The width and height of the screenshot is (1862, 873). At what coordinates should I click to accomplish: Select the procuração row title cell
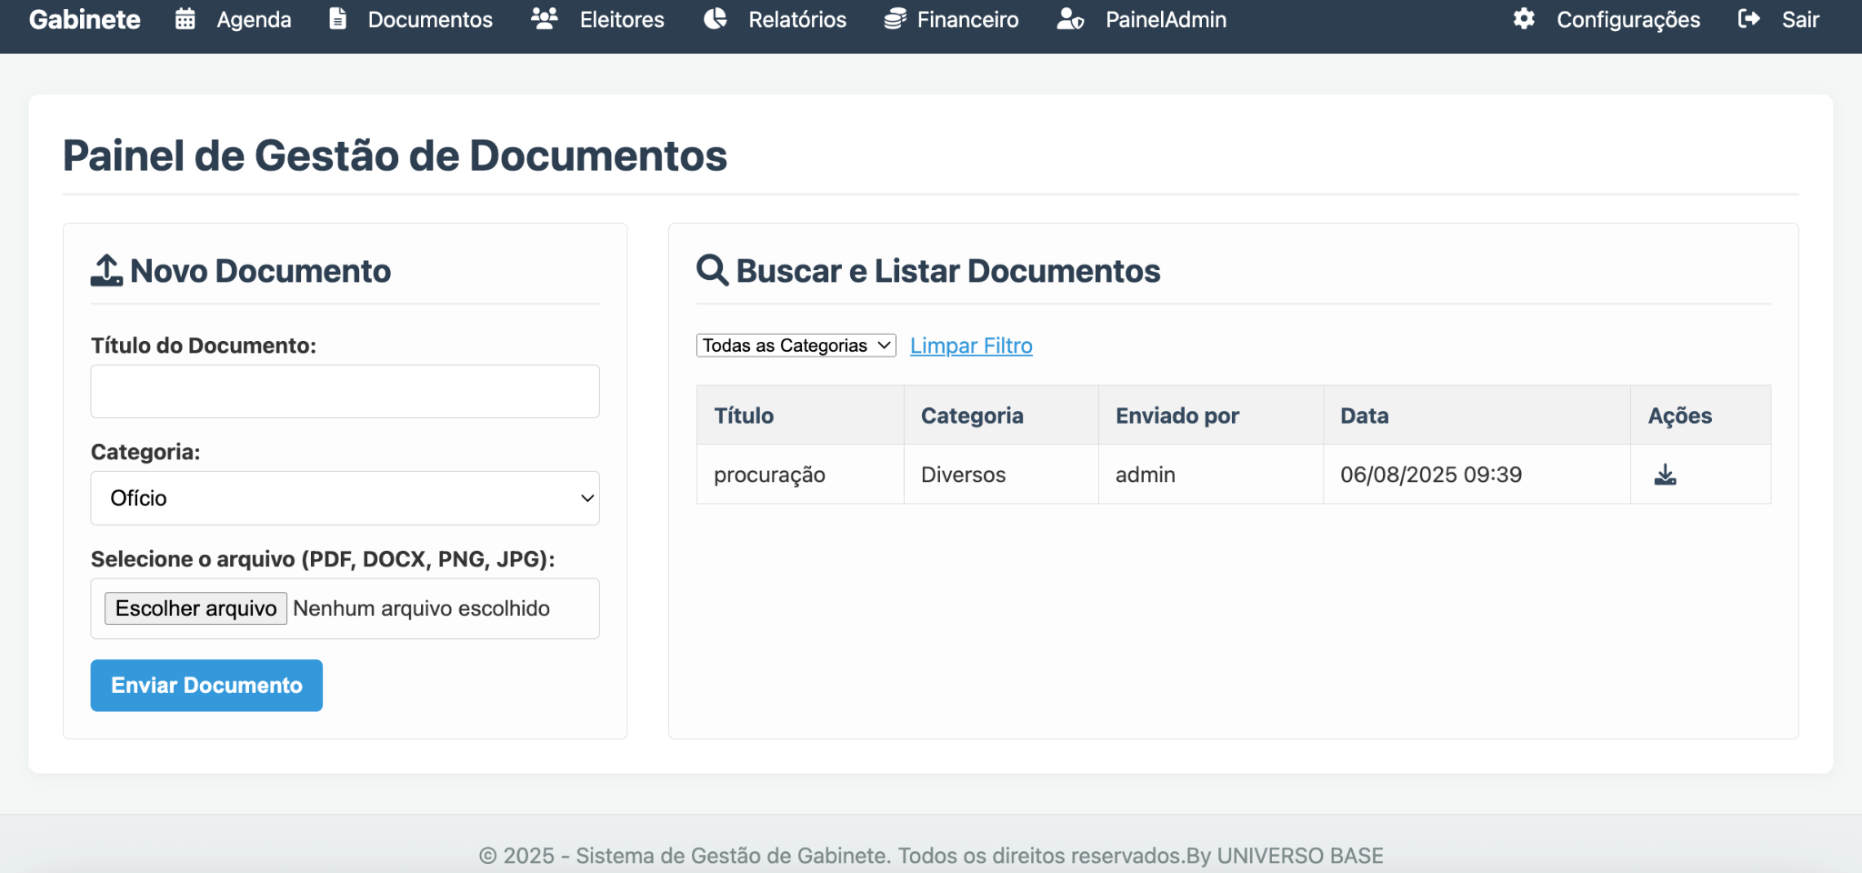(769, 475)
